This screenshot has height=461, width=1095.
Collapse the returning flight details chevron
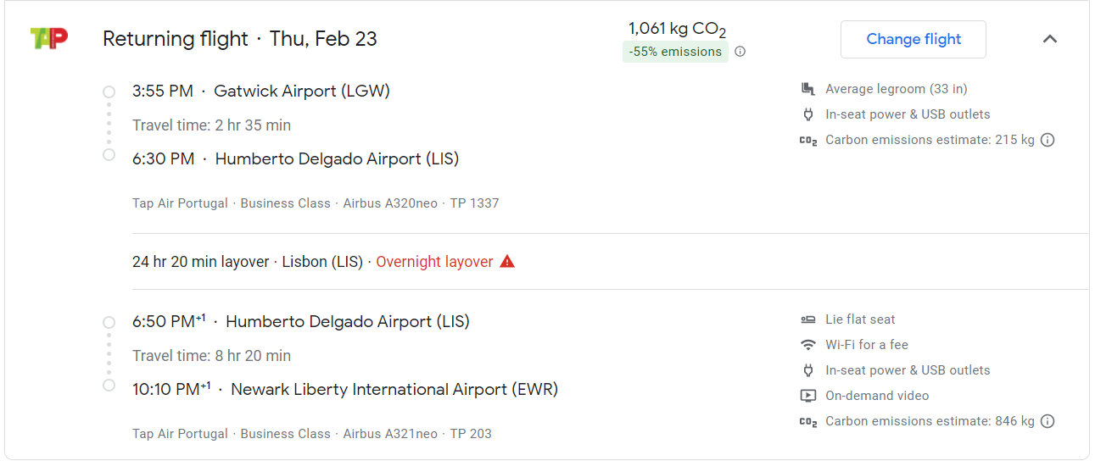point(1050,39)
